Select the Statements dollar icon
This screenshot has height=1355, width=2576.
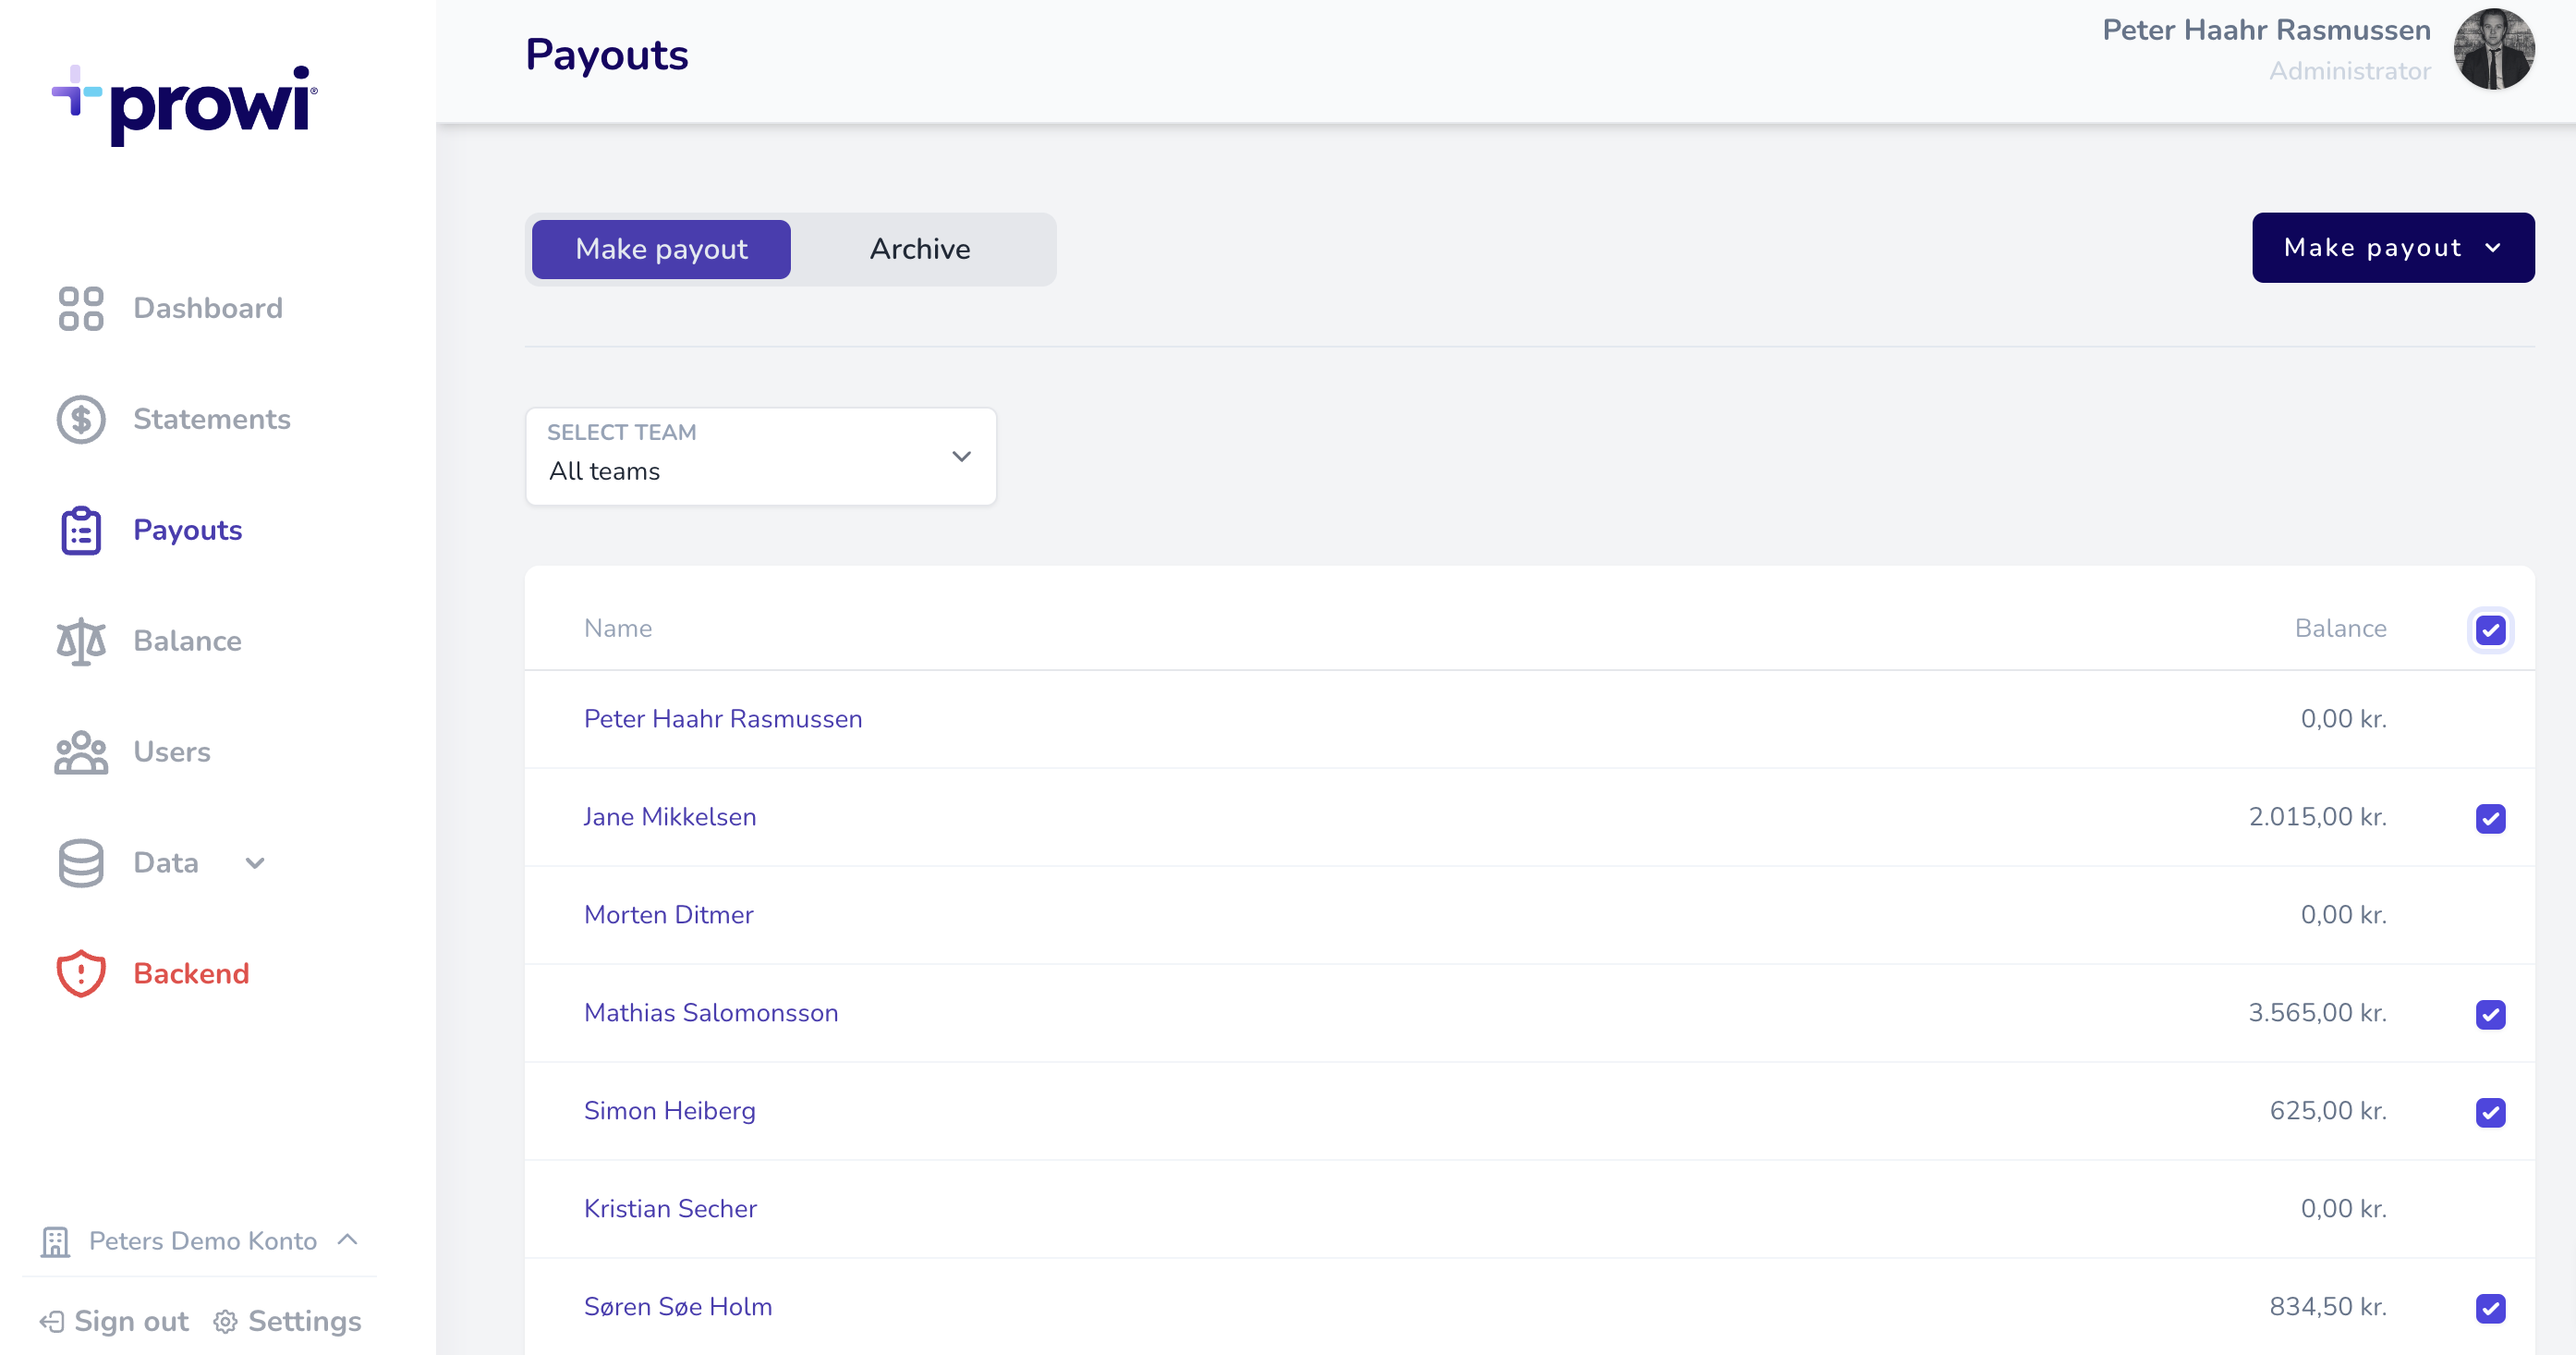pyautogui.click(x=80, y=419)
